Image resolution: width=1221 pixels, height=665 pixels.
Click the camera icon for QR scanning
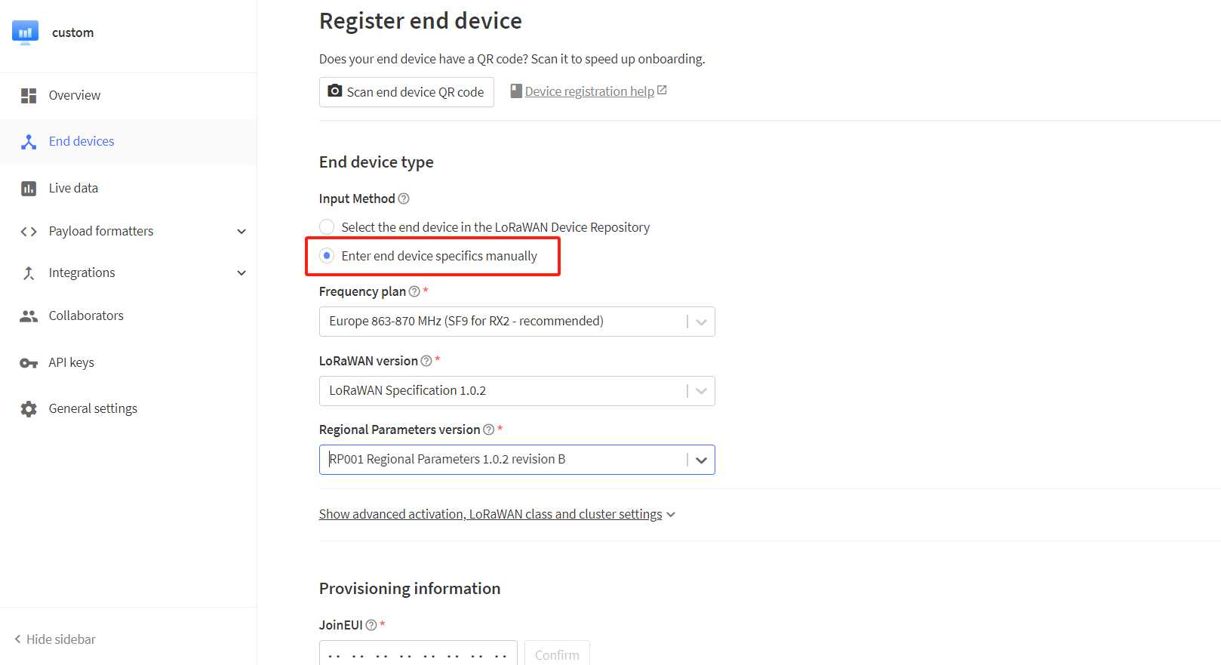click(x=335, y=91)
